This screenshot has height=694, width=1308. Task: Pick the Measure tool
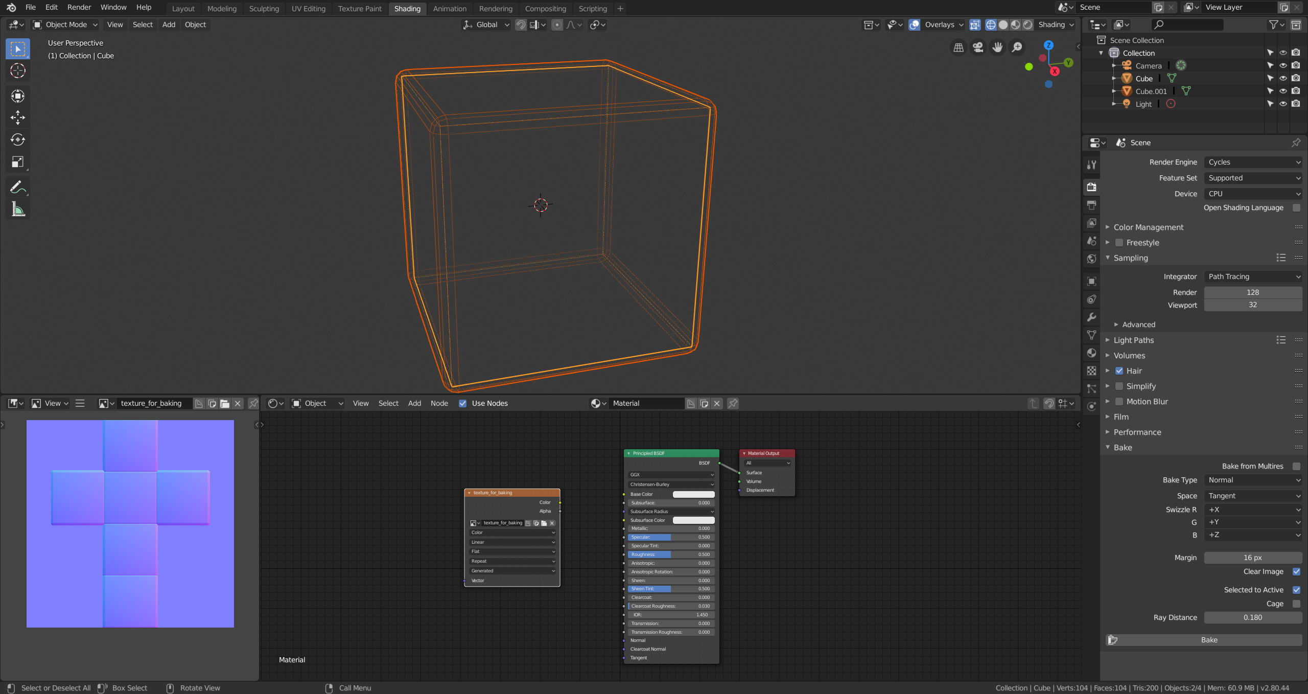pyautogui.click(x=17, y=209)
